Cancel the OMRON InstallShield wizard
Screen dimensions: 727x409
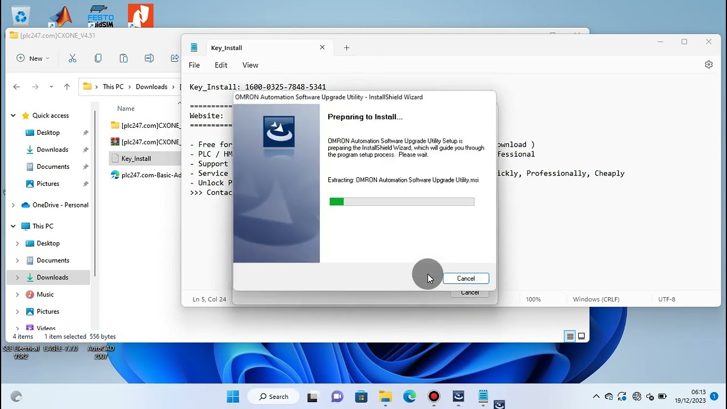click(466, 278)
